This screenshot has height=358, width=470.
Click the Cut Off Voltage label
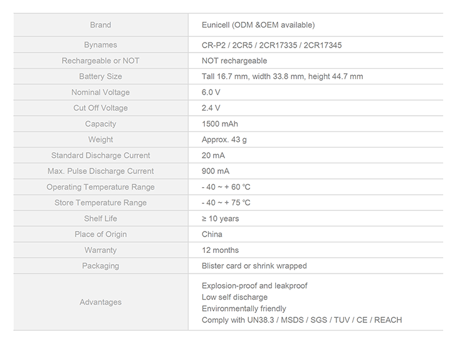pyautogui.click(x=101, y=108)
